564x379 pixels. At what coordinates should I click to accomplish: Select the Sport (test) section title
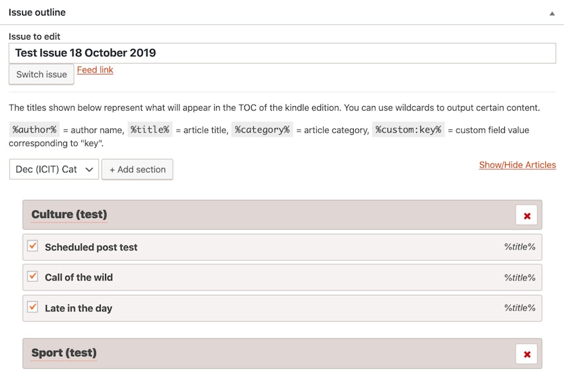point(64,353)
